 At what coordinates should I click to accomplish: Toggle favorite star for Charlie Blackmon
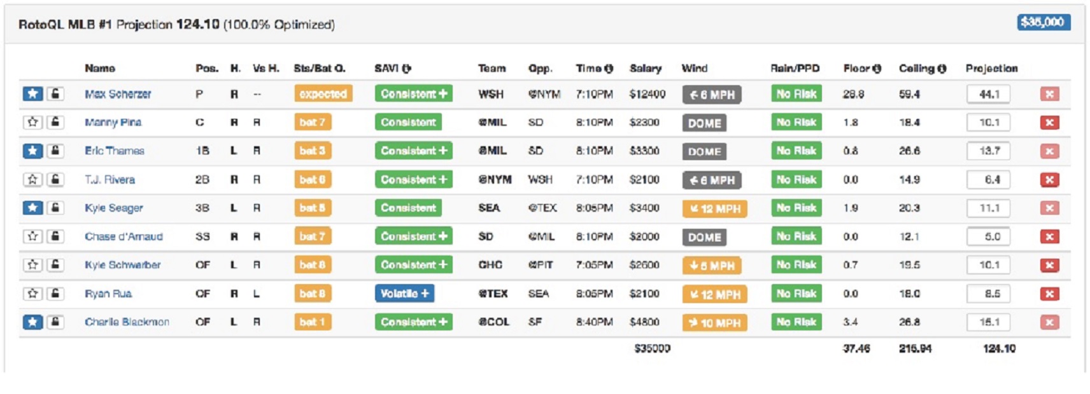tap(32, 322)
